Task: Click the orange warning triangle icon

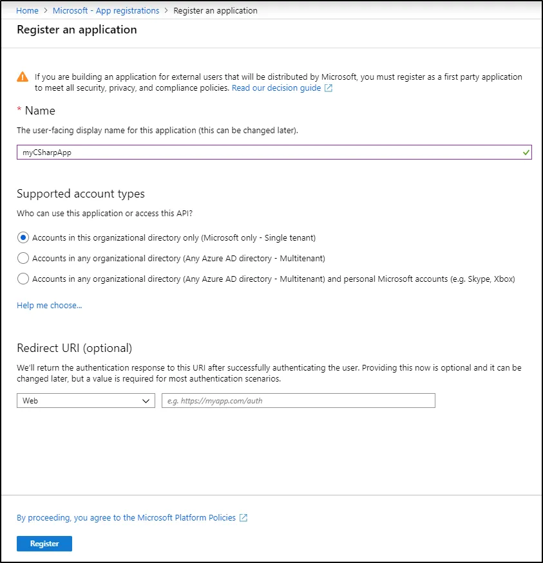Action: [x=23, y=77]
